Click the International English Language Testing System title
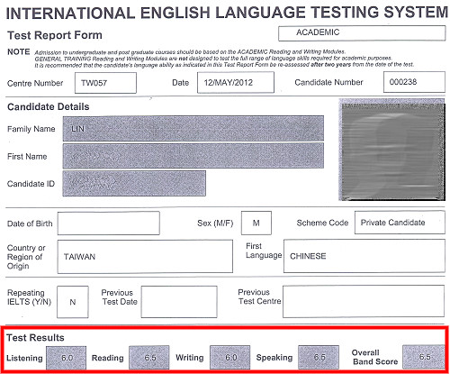 tap(227, 13)
